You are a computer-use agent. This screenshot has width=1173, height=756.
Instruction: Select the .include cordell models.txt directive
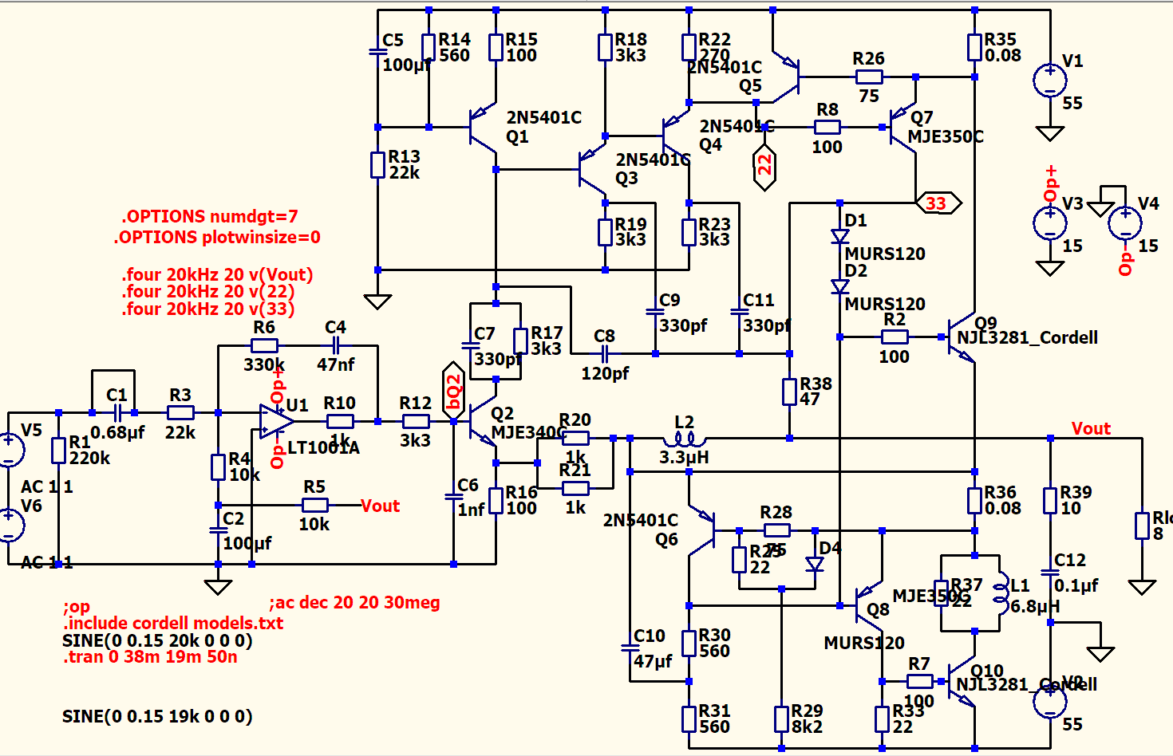coord(173,623)
